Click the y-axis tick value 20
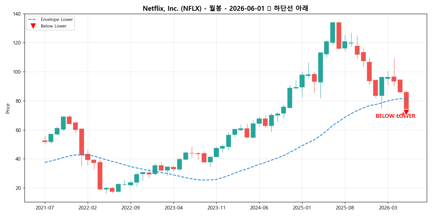This screenshot has width=432, height=216. [18, 188]
